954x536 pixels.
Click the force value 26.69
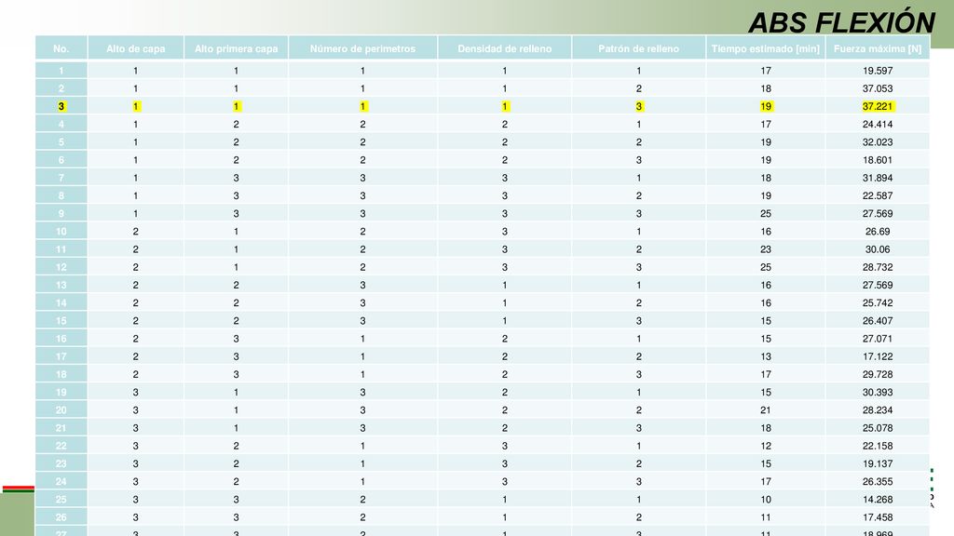click(x=878, y=232)
